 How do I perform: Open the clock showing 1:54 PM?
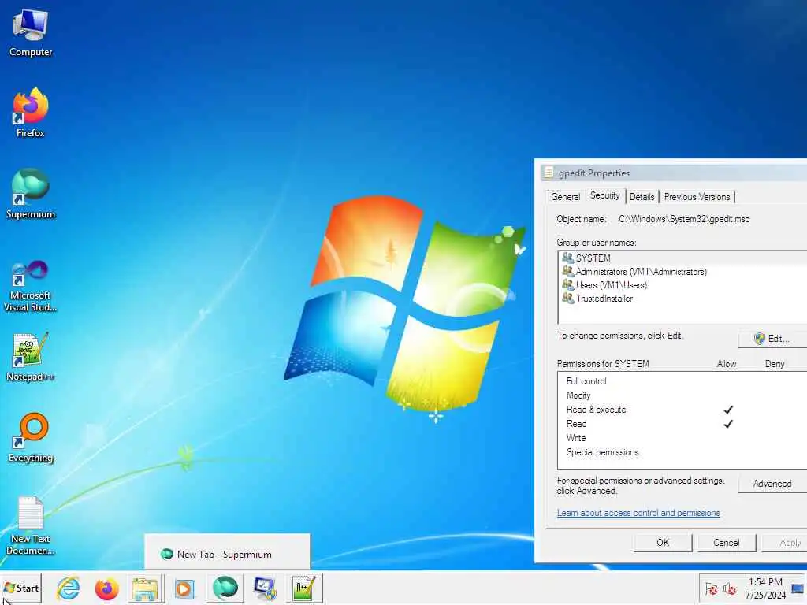(765, 588)
